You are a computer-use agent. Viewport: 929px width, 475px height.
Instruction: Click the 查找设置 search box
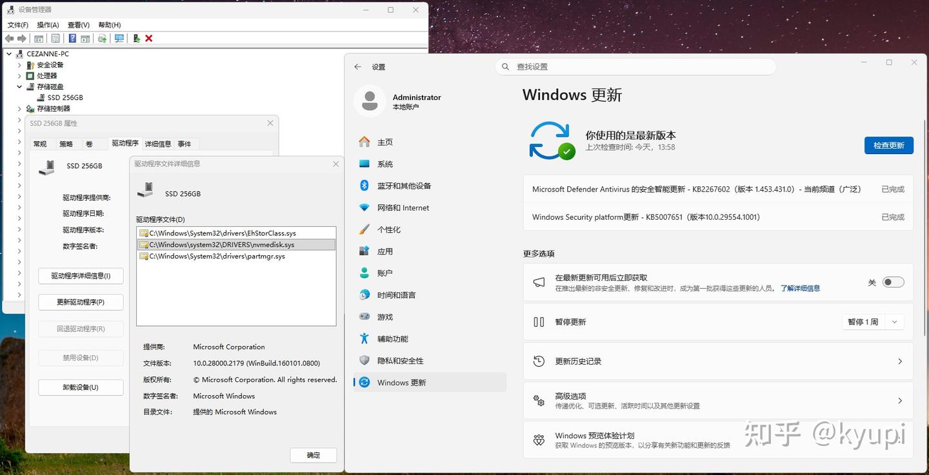[x=635, y=67]
